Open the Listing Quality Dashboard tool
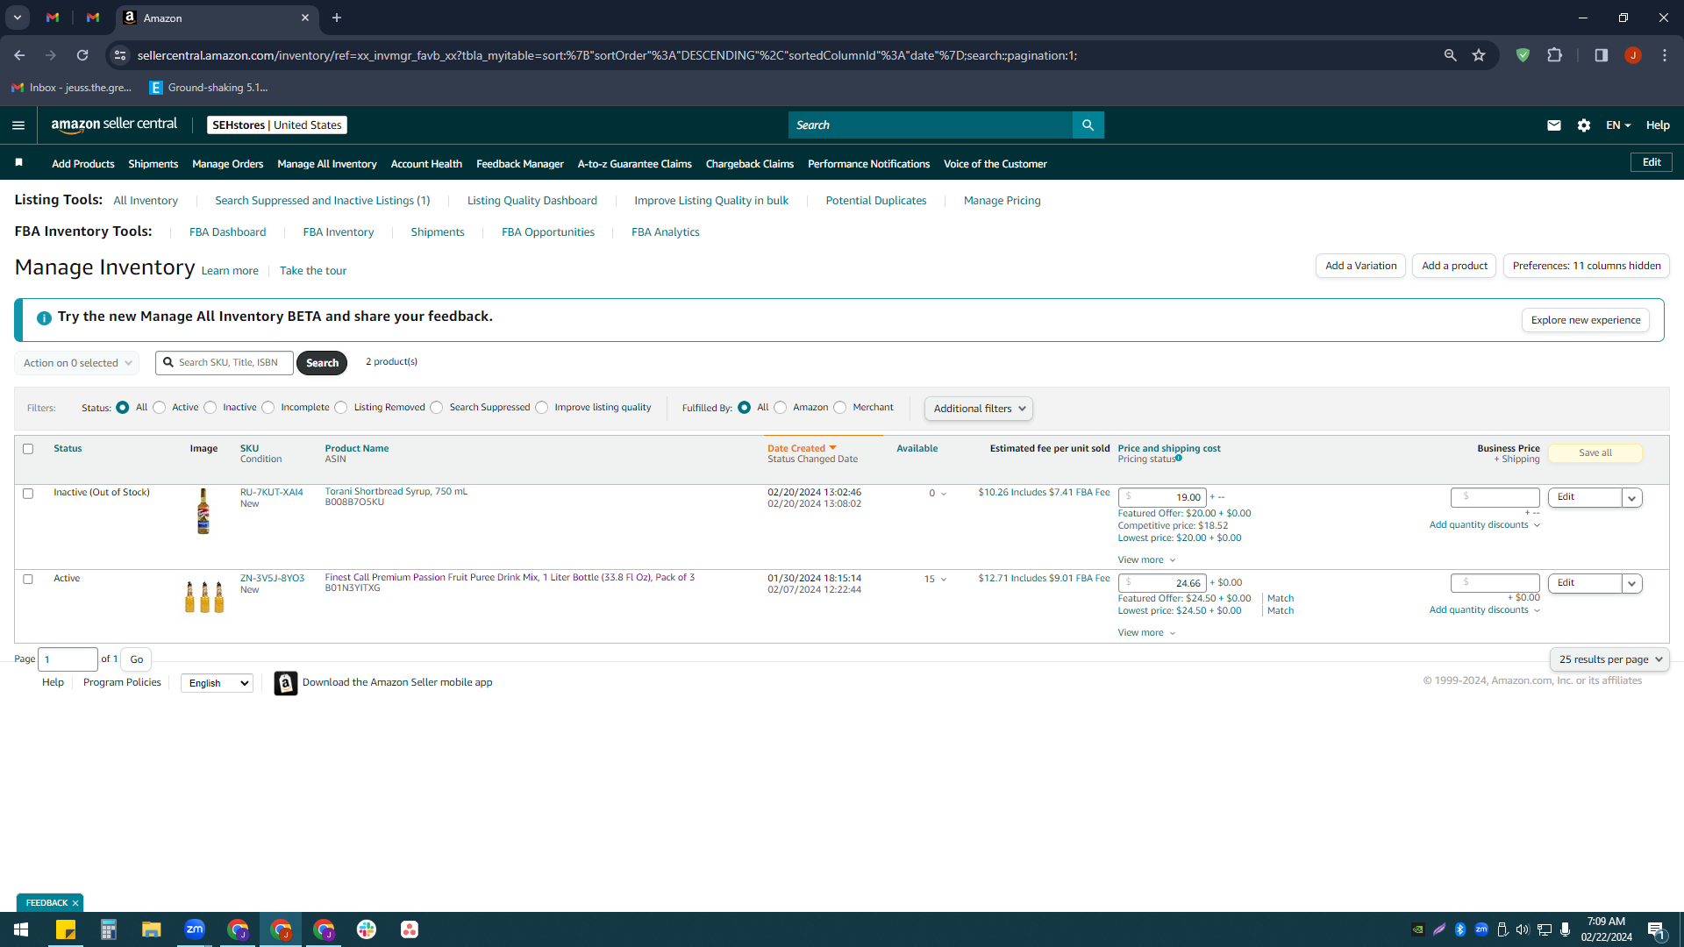This screenshot has height=947, width=1684. pyautogui.click(x=532, y=201)
